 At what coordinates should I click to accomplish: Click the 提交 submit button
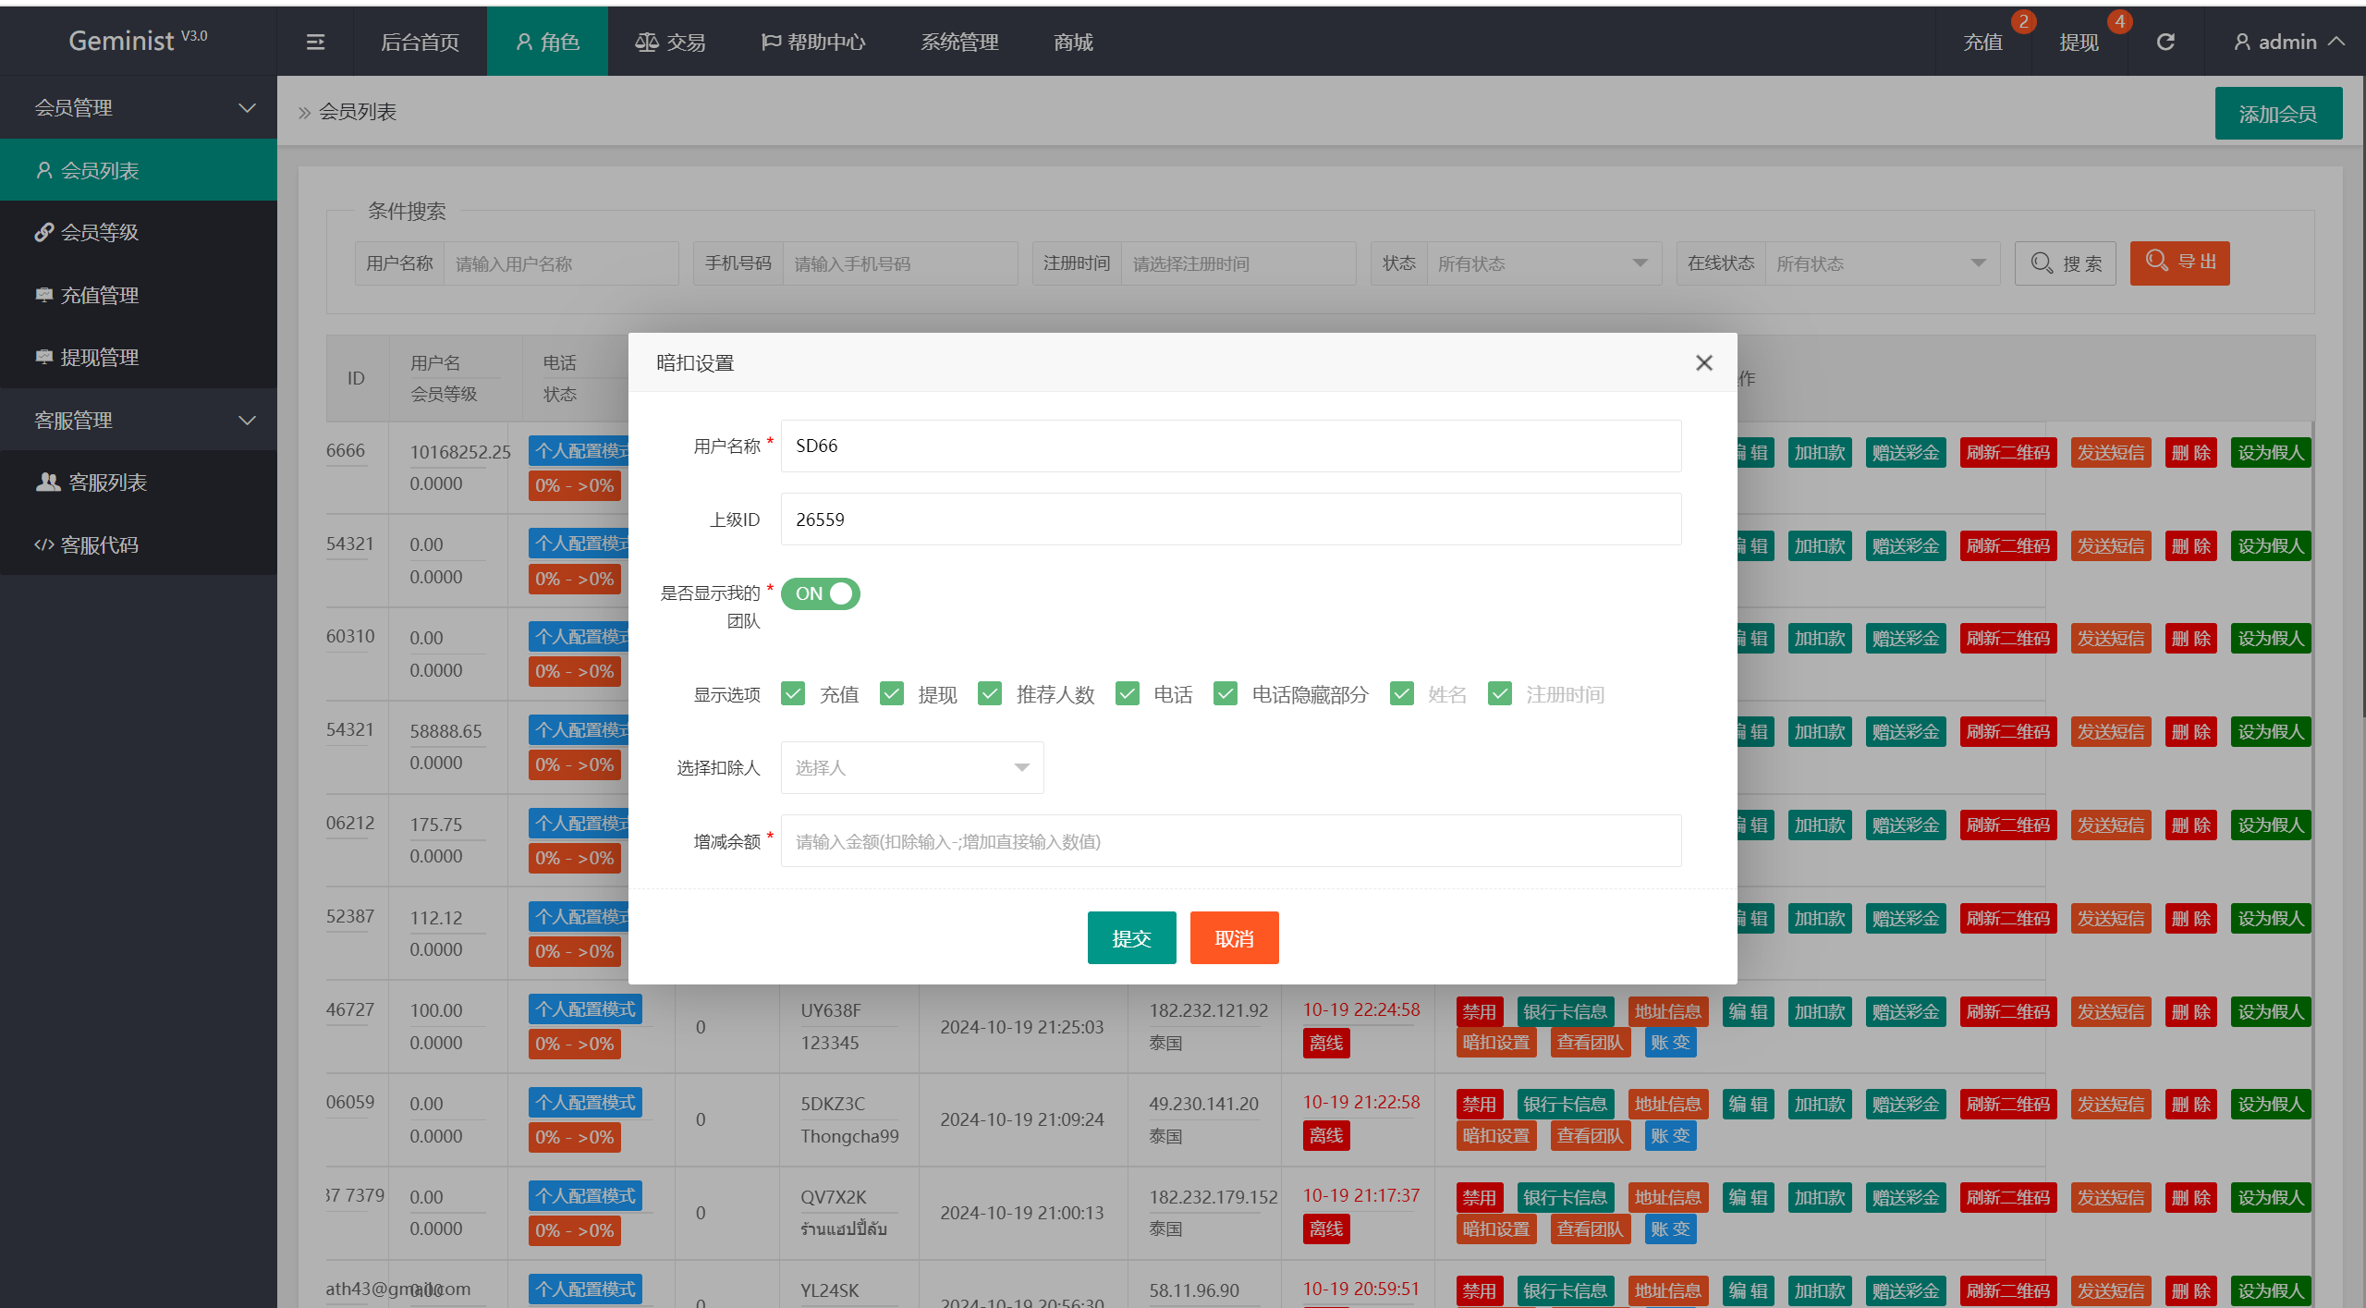click(x=1131, y=937)
